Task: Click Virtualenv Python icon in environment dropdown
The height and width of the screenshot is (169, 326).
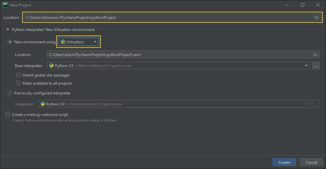Action: point(63,42)
